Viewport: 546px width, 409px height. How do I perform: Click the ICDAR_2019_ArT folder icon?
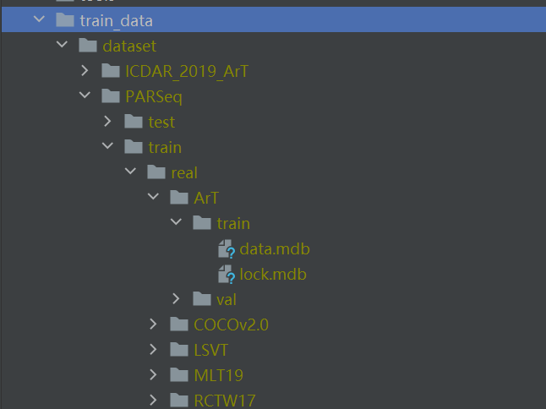point(111,71)
